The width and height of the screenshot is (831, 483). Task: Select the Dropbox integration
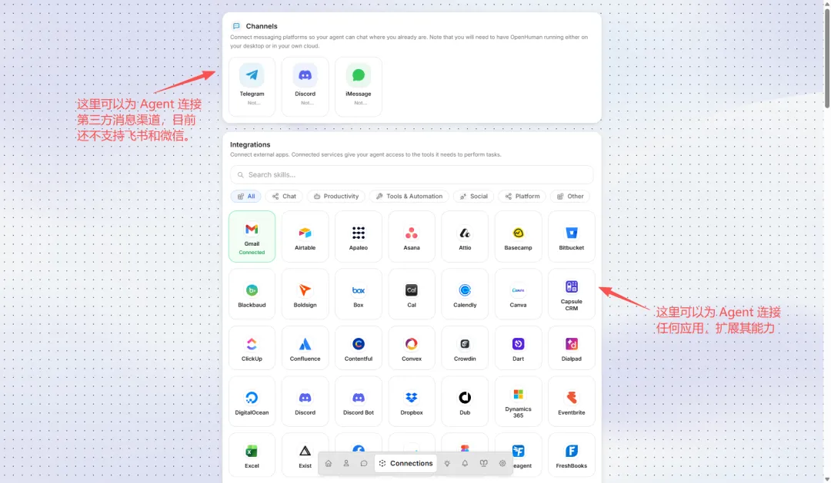(412, 402)
